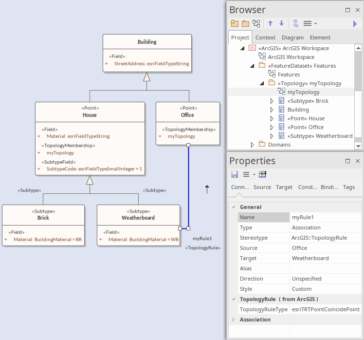The height and width of the screenshot is (340, 364).
Task: Switch to the Context tab
Action: 265,38
